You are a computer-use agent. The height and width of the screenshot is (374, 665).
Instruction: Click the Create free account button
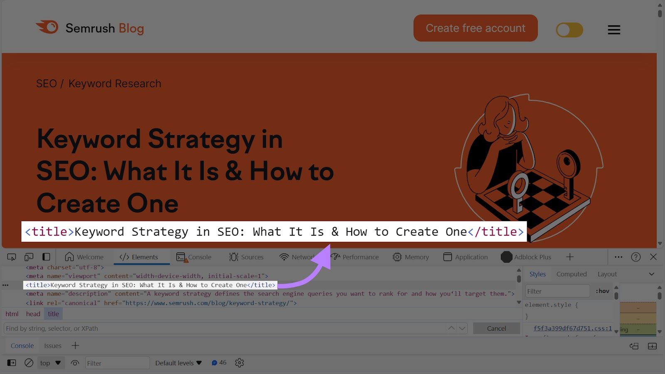pyautogui.click(x=475, y=28)
